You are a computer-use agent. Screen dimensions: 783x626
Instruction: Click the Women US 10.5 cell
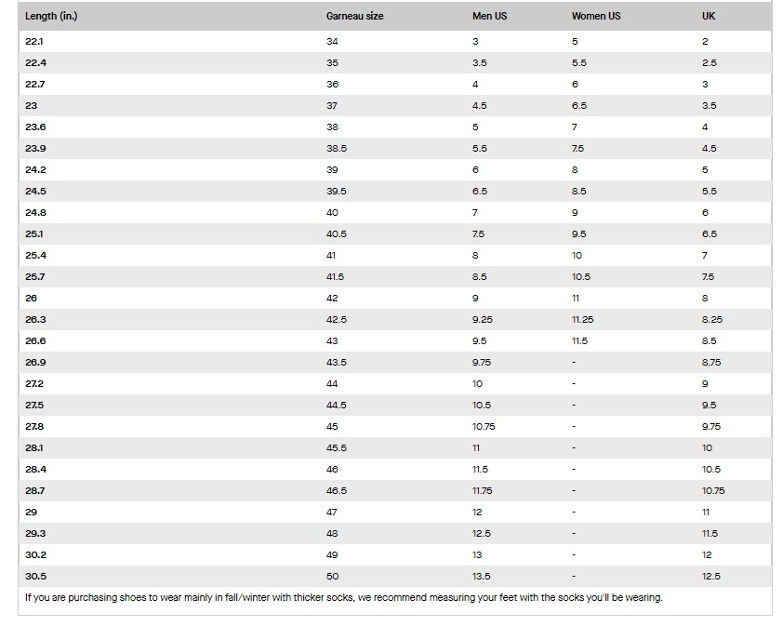(x=580, y=277)
